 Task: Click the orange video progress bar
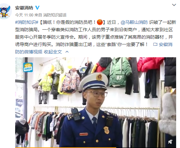[x=66, y=148]
